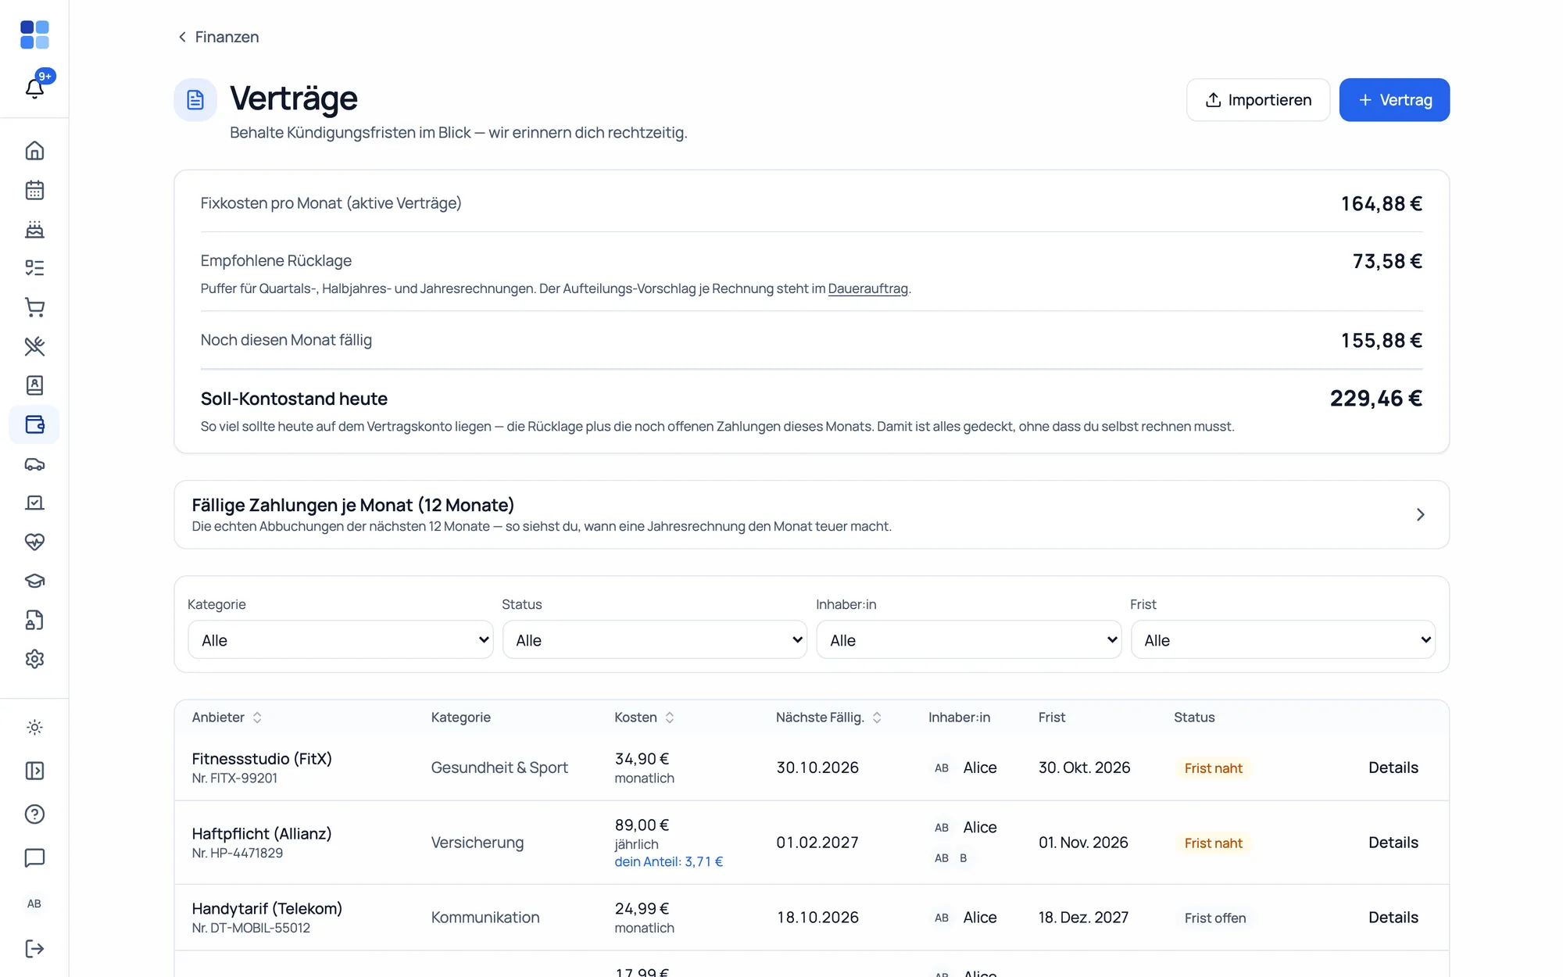Click 'dein Anteil: 3,71 €' text
This screenshot has width=1563, height=977.
point(669,861)
